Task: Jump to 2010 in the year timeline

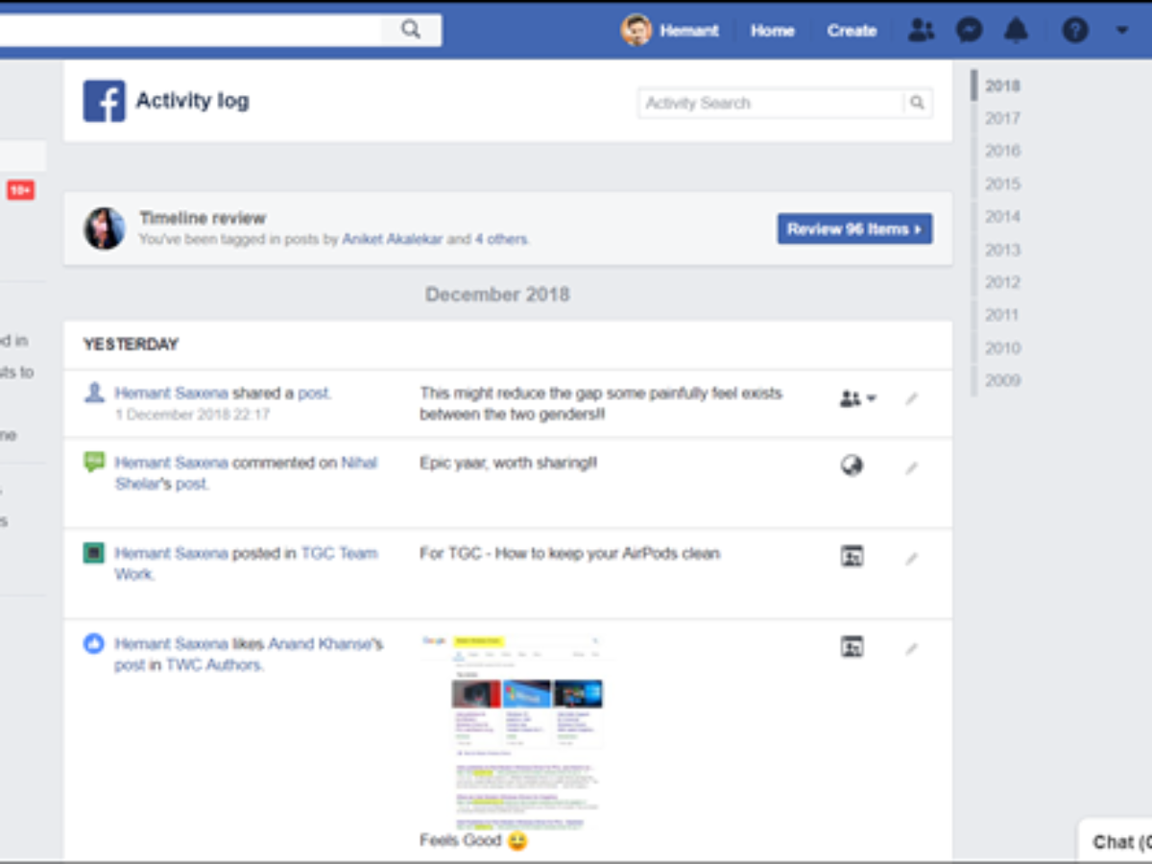Action: [1002, 348]
